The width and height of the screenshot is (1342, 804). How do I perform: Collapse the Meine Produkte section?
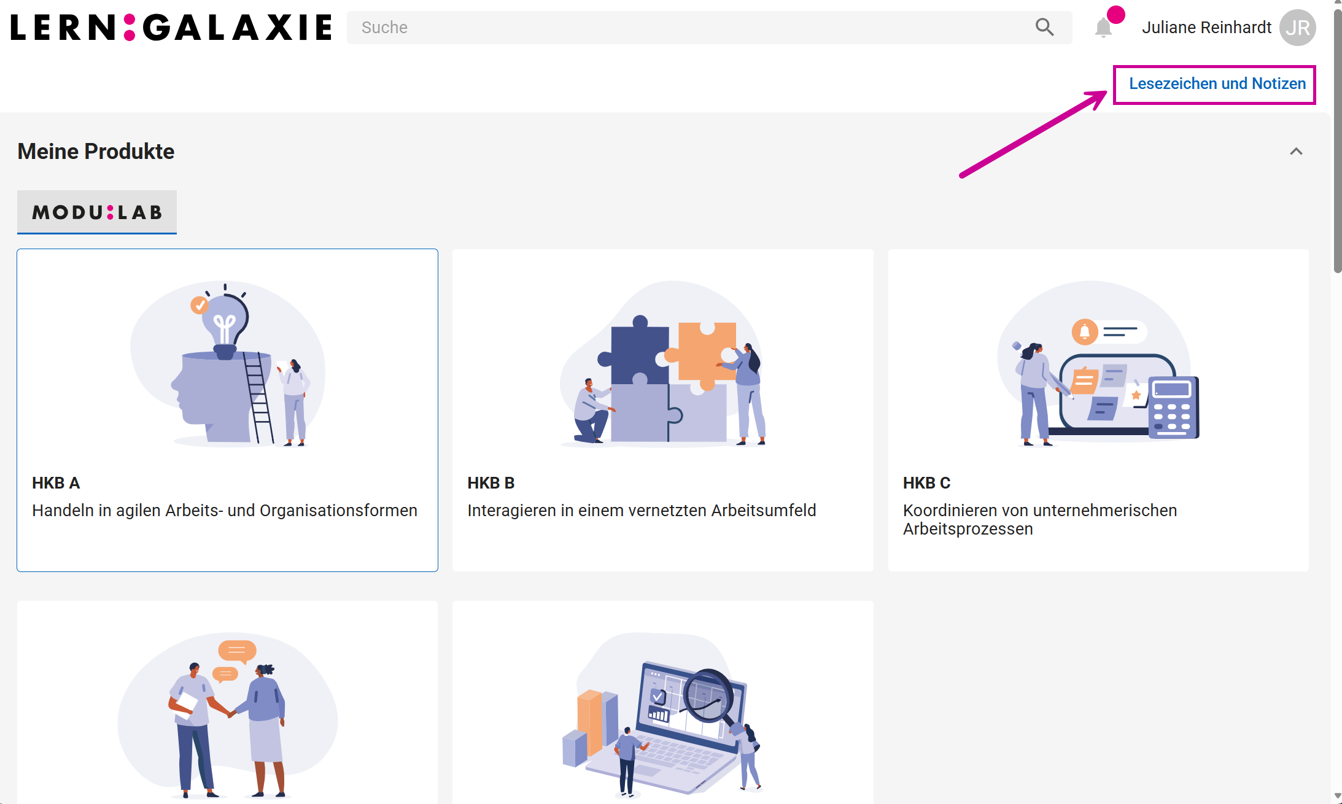coord(1296,152)
